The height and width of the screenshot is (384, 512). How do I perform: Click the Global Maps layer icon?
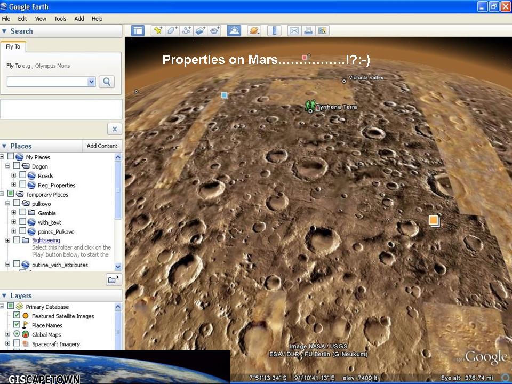pos(26,334)
